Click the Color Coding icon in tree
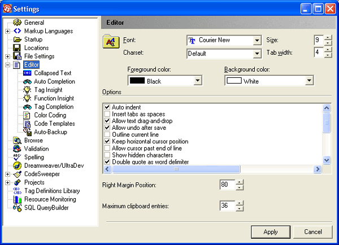Image resolution: width=339 pixels, height=245 pixels. [x=27, y=115]
